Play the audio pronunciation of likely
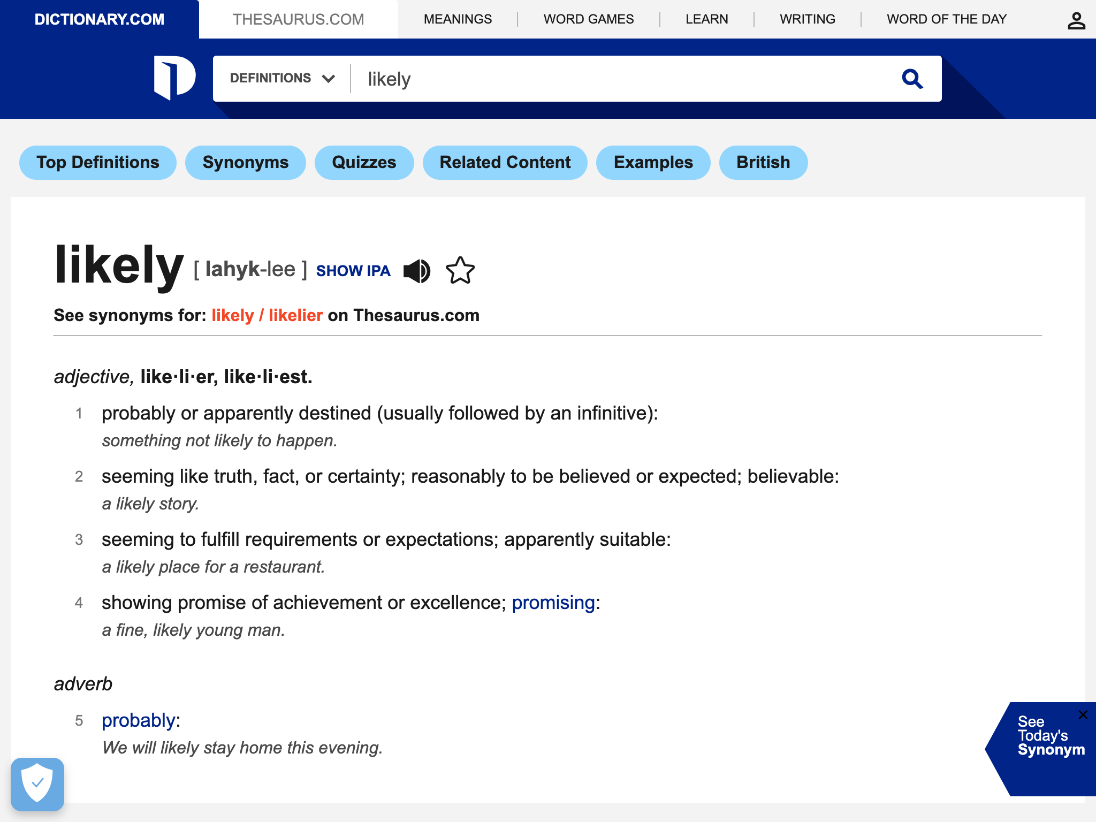Viewport: 1096px width, 822px height. point(417,271)
